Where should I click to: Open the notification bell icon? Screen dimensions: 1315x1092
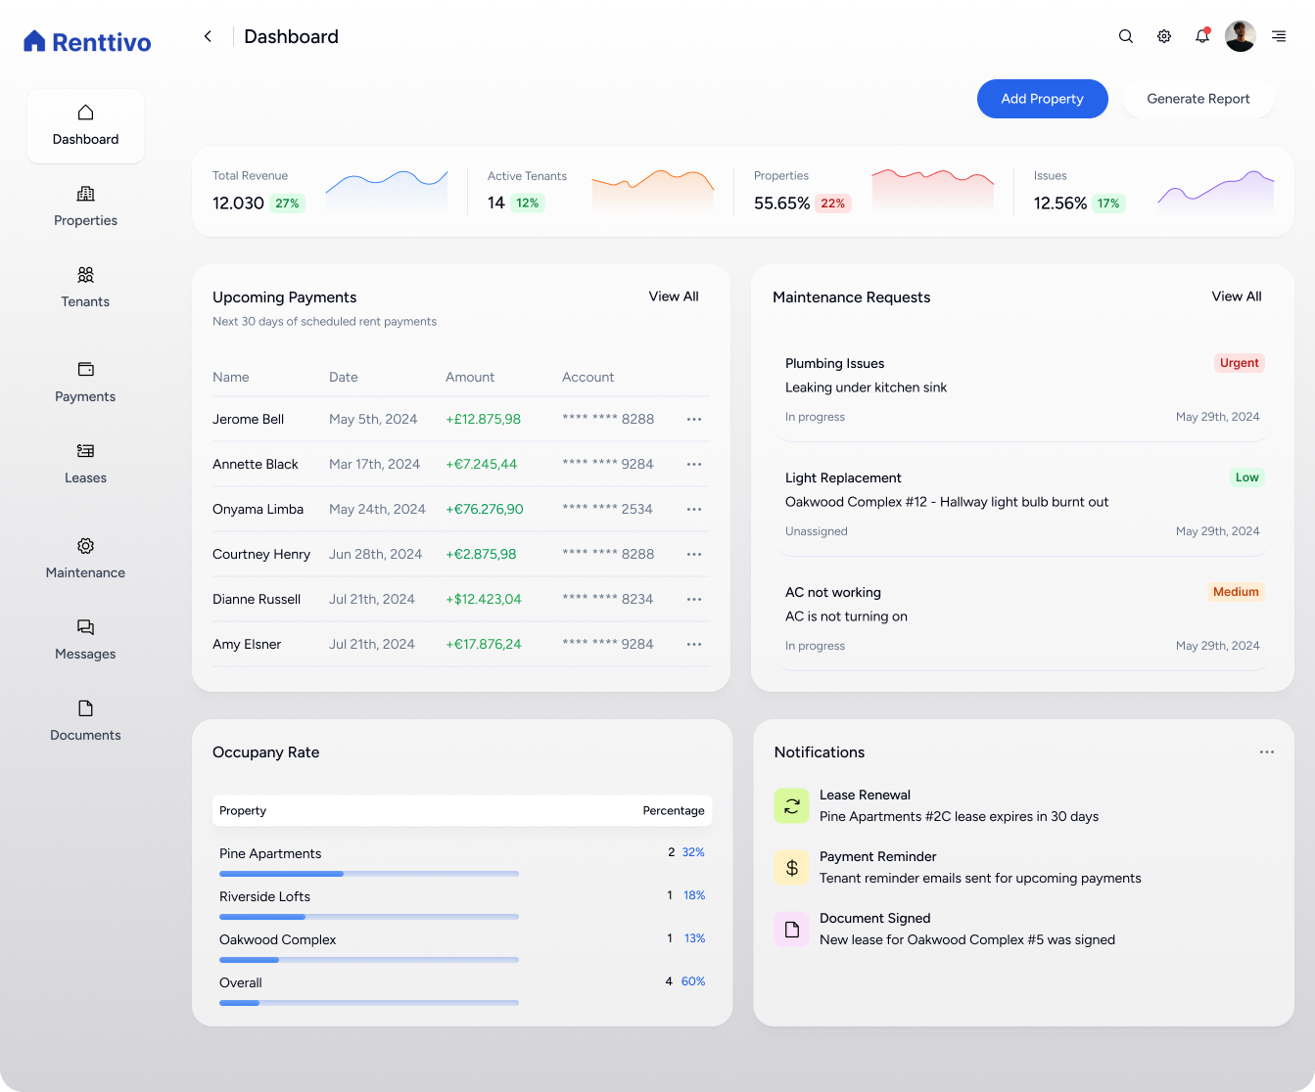(1201, 36)
